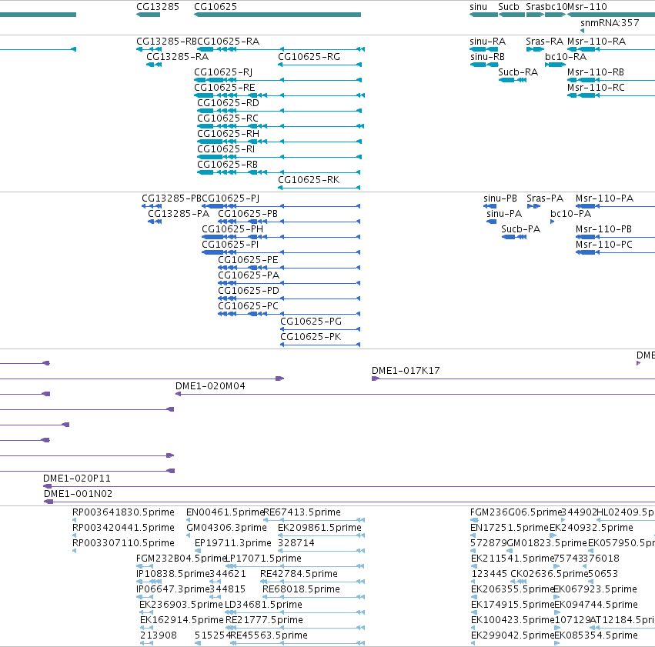This screenshot has height=647, width=655.
Task: Click EST RE45563.5prime
Action: 269,635
